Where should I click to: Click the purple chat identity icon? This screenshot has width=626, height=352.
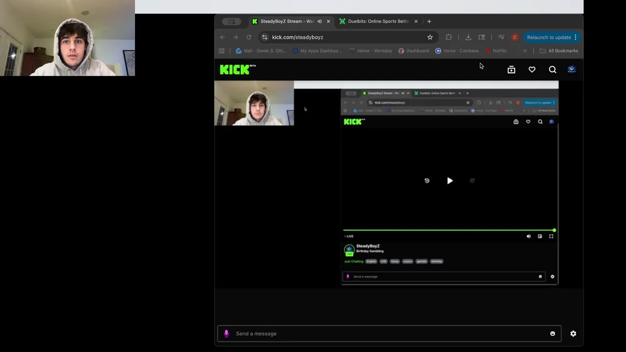(x=226, y=333)
